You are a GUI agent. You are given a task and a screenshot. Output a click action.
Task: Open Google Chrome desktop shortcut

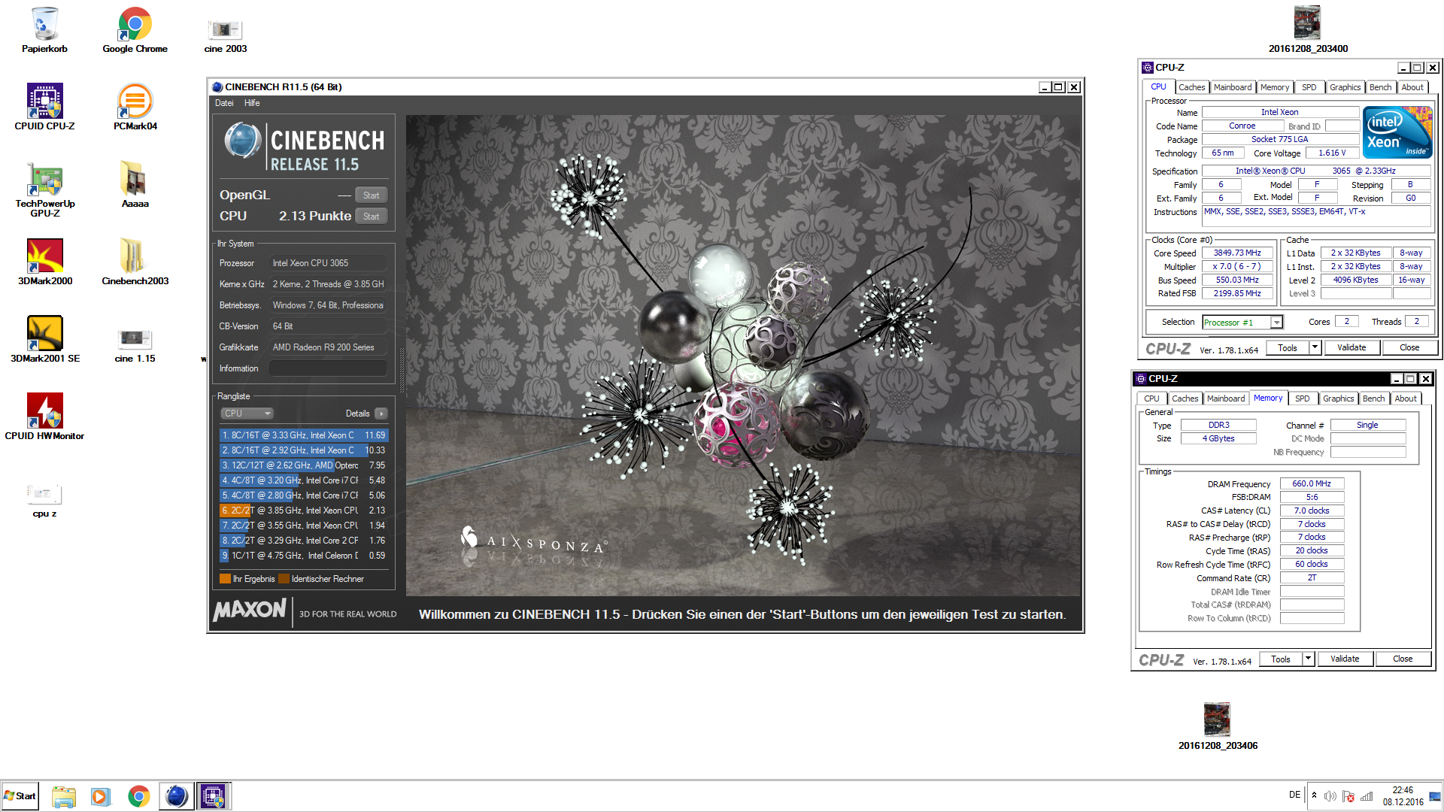coord(135,30)
